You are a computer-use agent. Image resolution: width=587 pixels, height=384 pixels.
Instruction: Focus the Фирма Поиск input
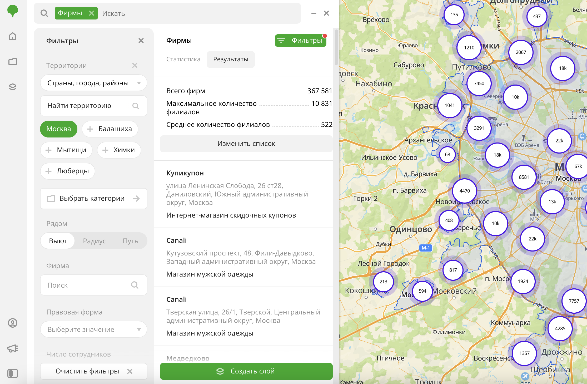coord(94,285)
